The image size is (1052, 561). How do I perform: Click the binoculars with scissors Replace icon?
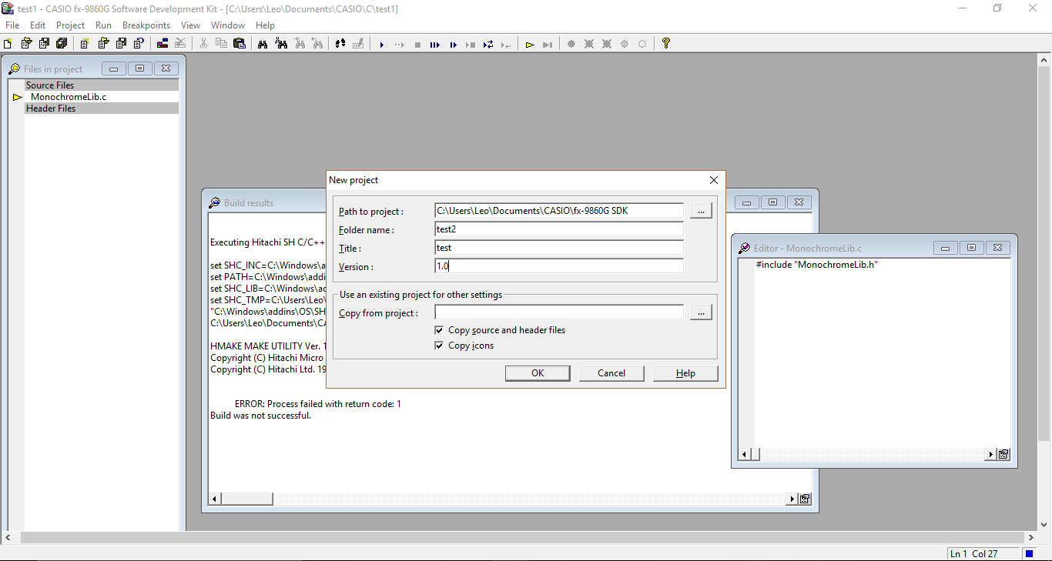pyautogui.click(x=281, y=44)
